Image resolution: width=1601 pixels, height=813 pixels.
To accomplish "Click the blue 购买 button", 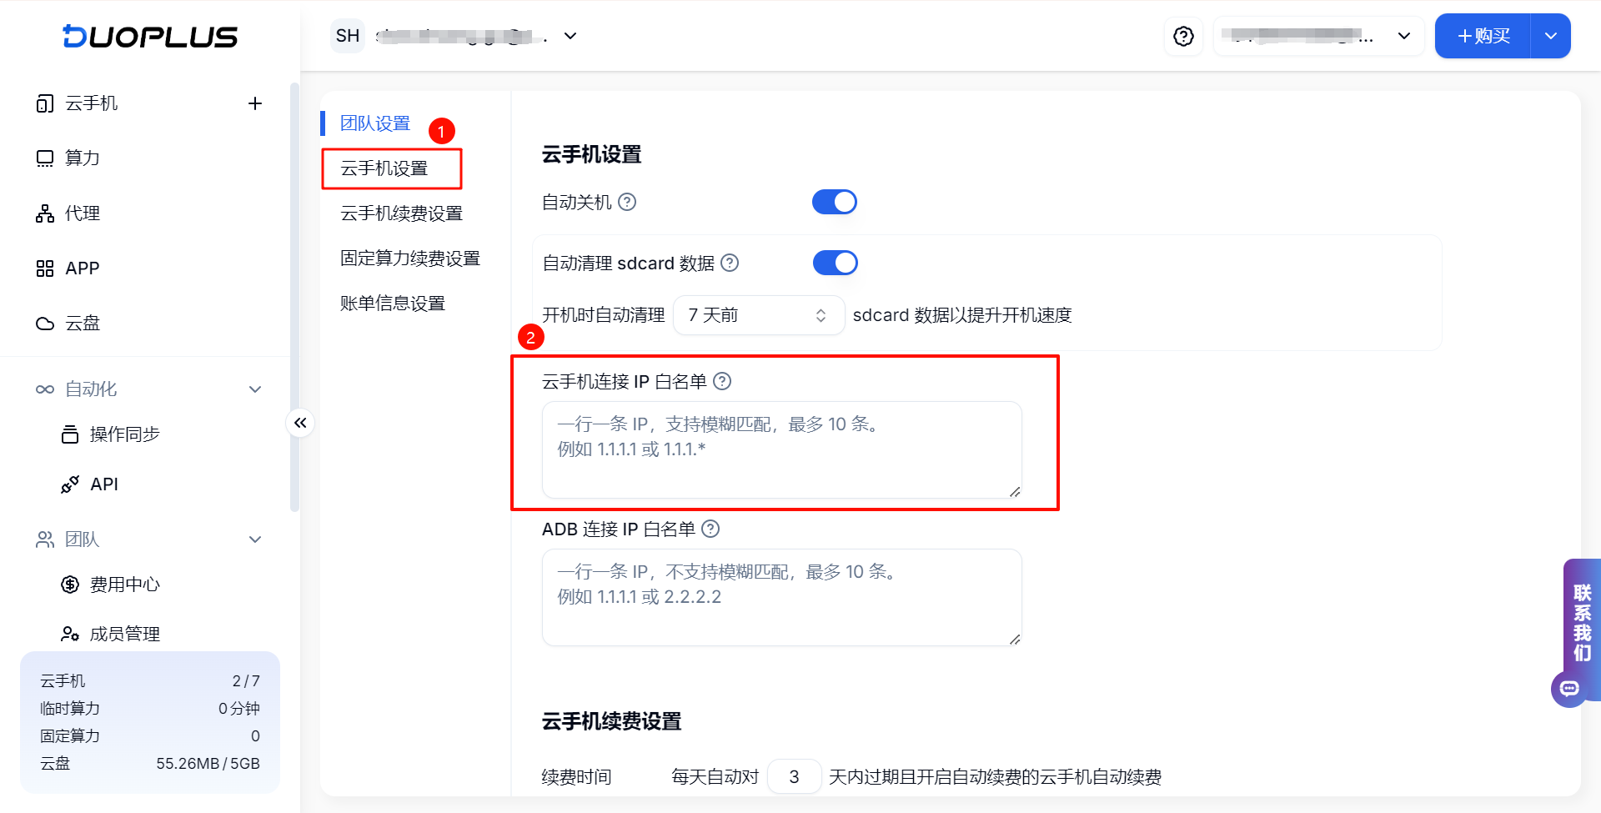I will tap(1483, 36).
